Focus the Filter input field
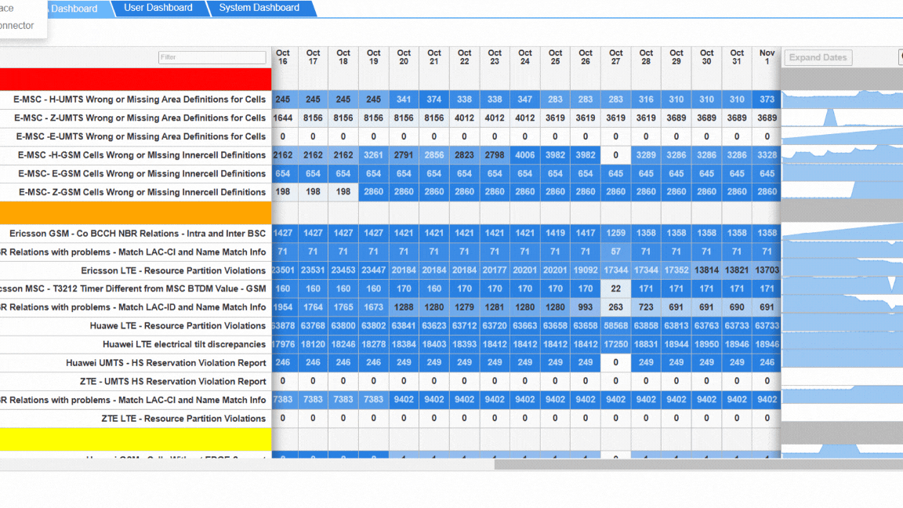 [x=212, y=57]
